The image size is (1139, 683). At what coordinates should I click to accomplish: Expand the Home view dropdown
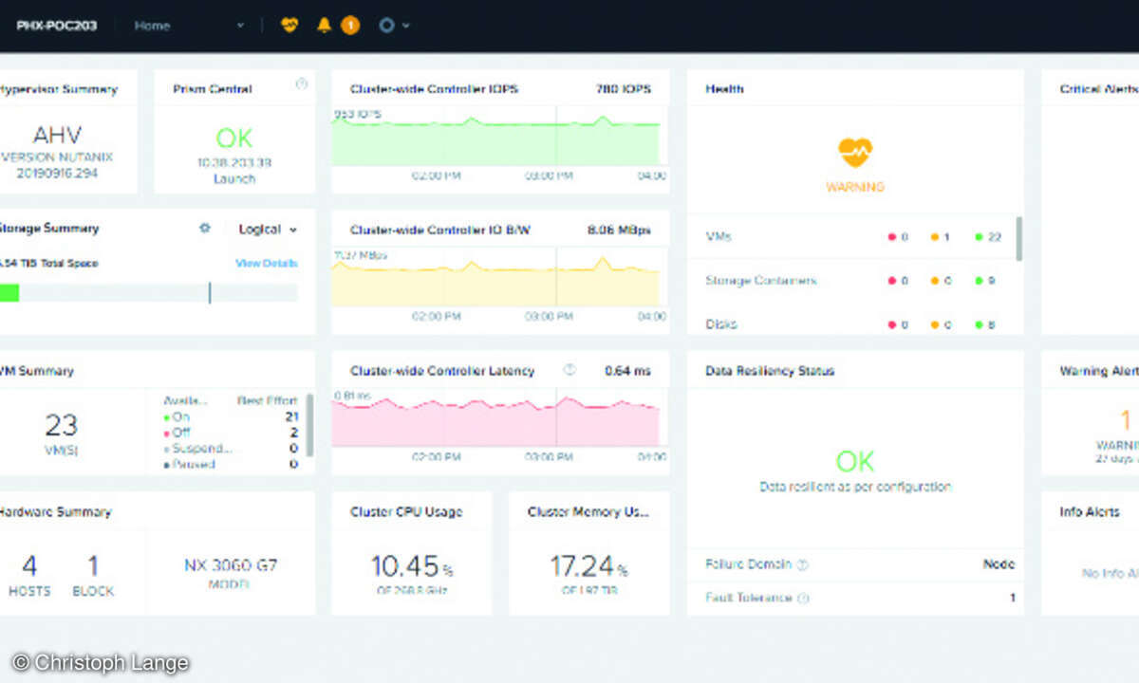tap(190, 26)
